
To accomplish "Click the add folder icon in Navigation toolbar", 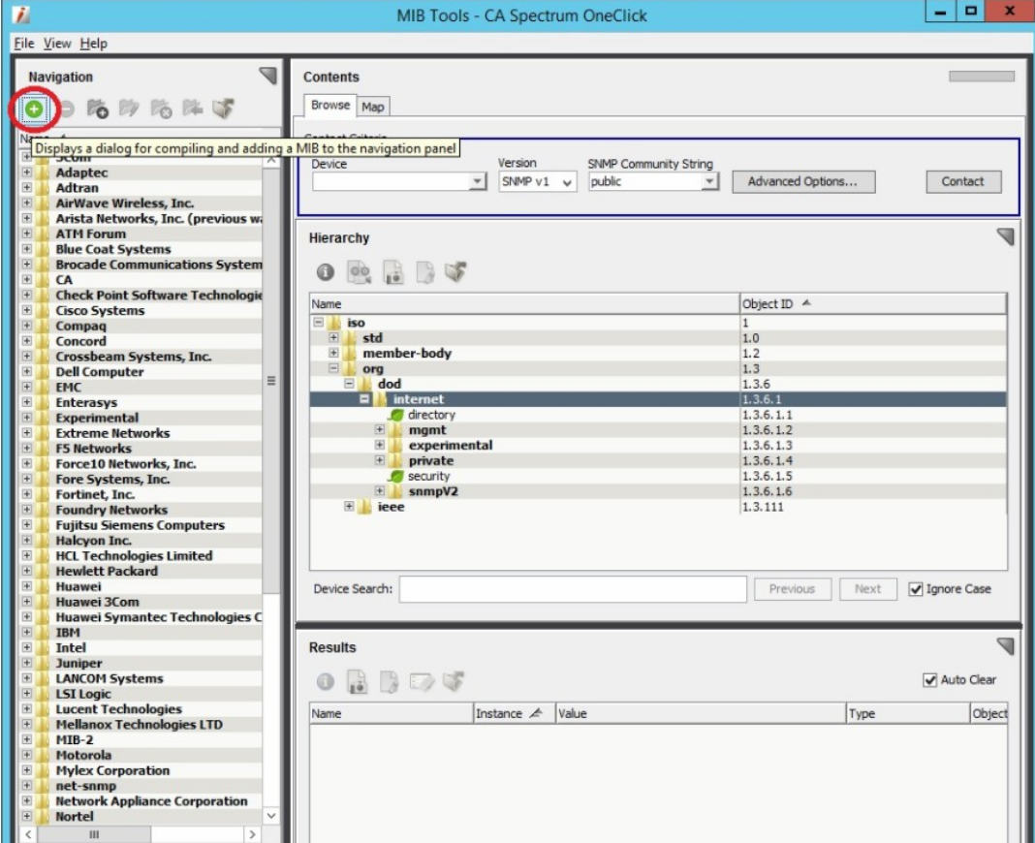I will point(97,109).
